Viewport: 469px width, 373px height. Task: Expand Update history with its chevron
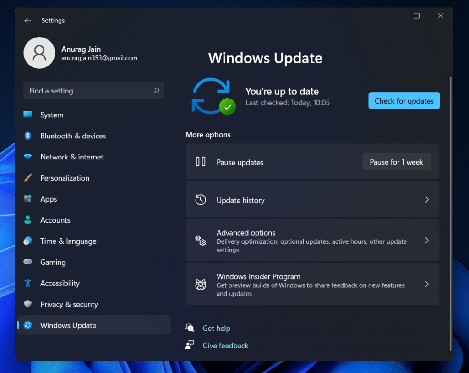(427, 200)
